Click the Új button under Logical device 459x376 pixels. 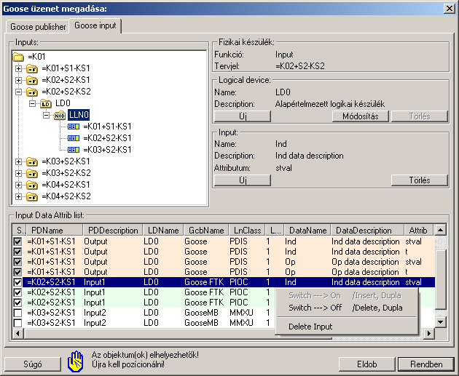point(243,116)
